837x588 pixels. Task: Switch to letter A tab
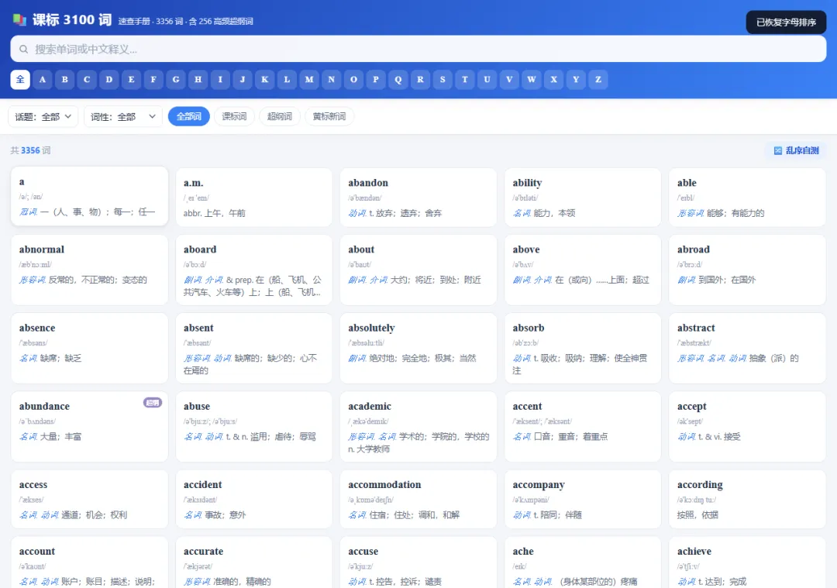(43, 80)
